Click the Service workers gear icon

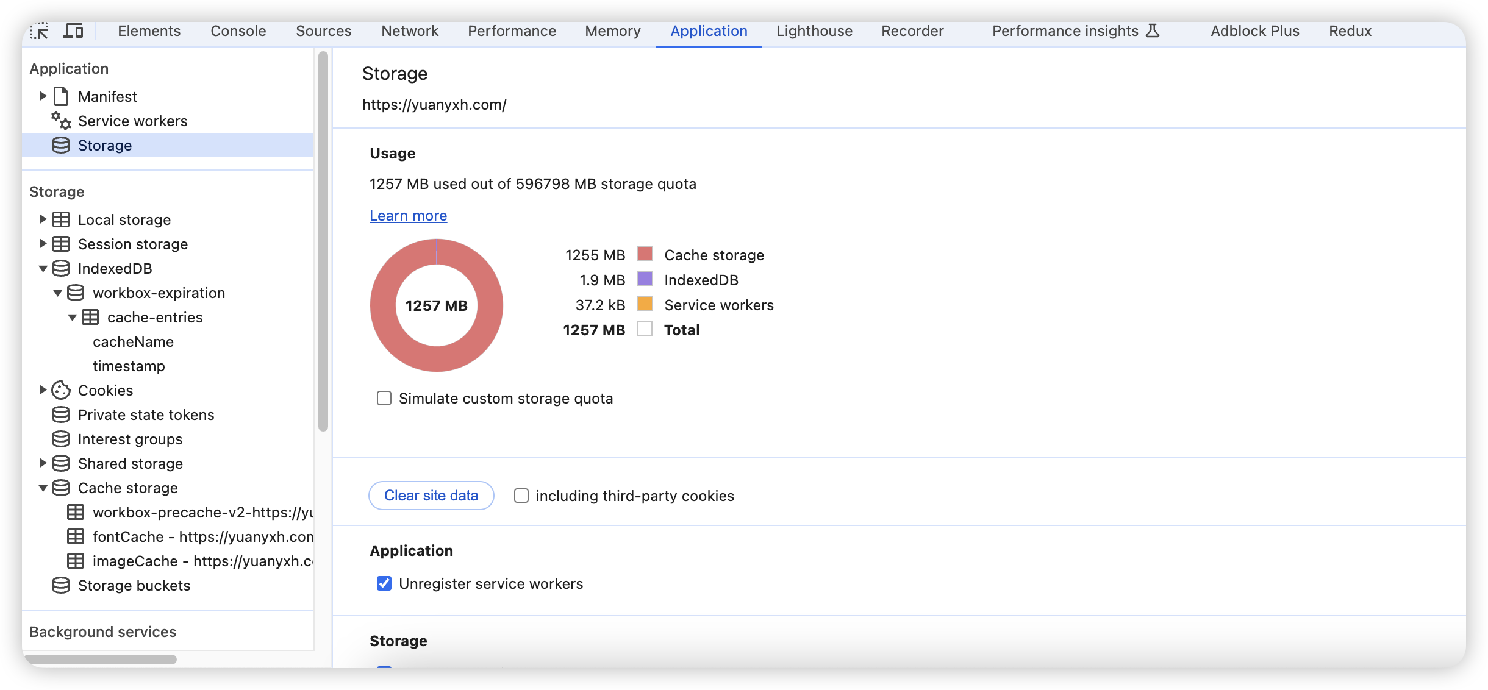point(61,121)
